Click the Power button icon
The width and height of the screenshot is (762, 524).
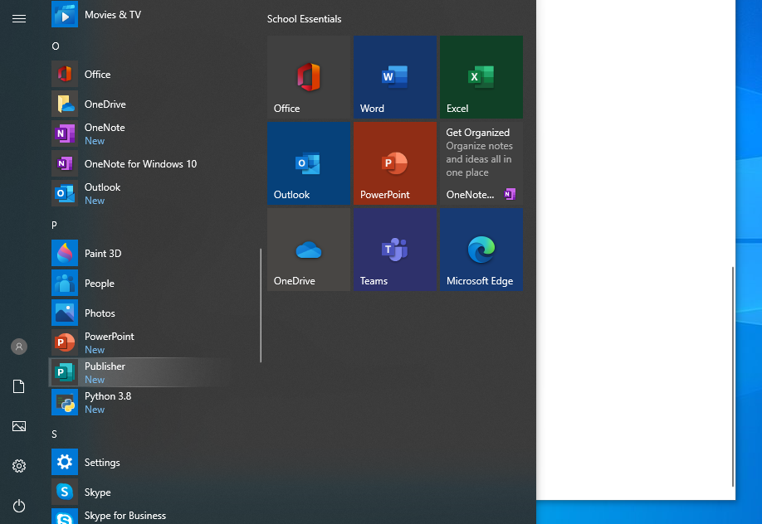click(x=19, y=506)
